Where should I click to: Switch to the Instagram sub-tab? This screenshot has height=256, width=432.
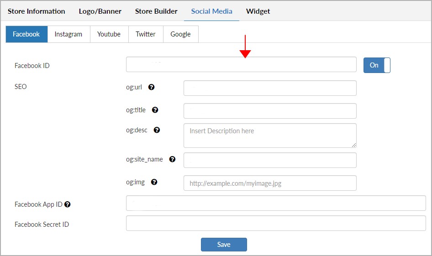pos(68,34)
